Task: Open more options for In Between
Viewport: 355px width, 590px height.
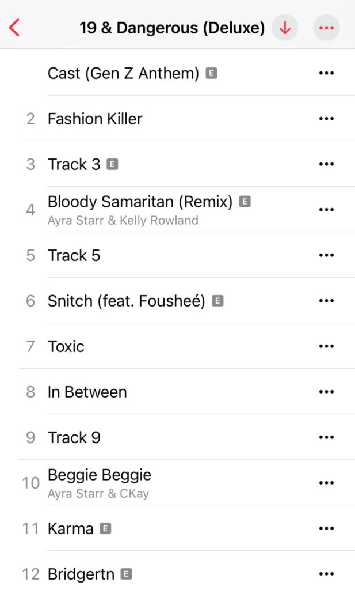Action: (326, 392)
